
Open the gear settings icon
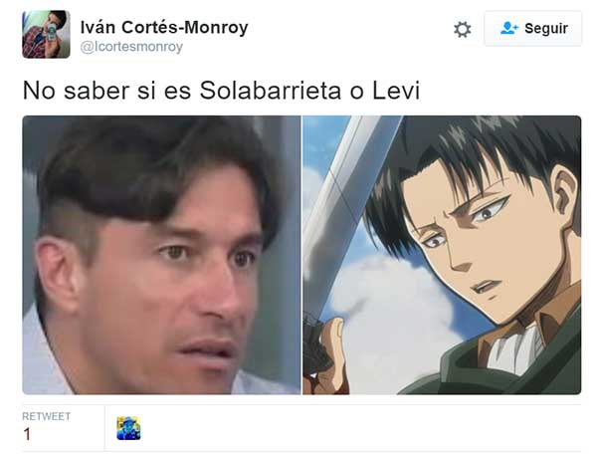(463, 29)
